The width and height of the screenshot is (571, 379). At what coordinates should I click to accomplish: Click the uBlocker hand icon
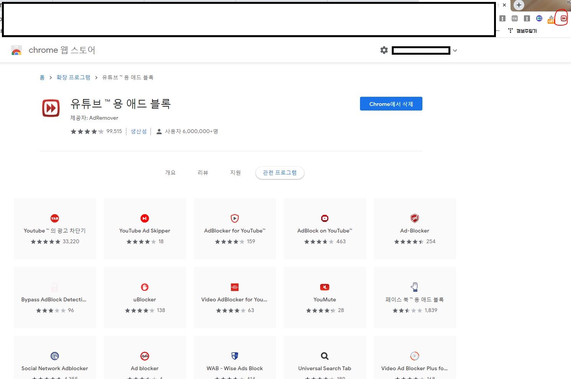[145, 287]
